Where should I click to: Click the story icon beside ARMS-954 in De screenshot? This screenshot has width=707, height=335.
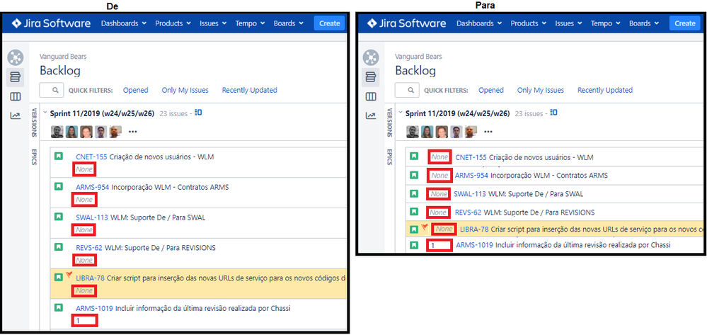[58, 186]
